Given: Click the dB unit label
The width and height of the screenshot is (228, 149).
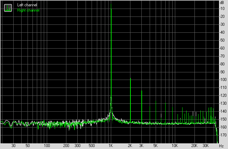Looking at the screenshot, I should pos(222,3).
